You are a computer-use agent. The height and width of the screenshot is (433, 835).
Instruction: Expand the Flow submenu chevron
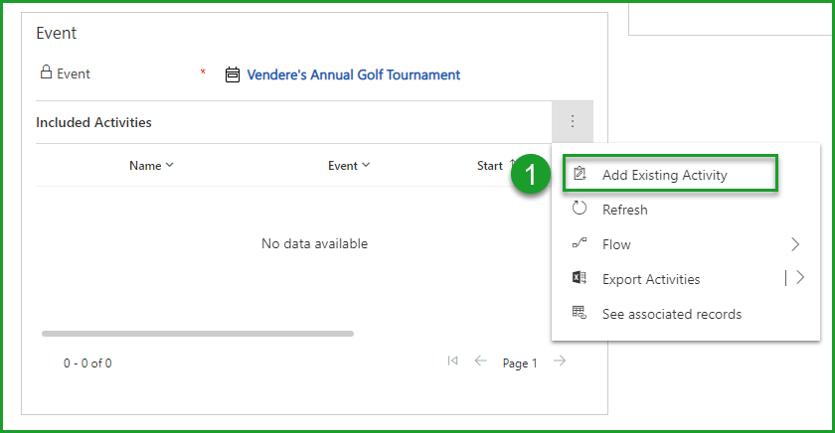point(795,244)
